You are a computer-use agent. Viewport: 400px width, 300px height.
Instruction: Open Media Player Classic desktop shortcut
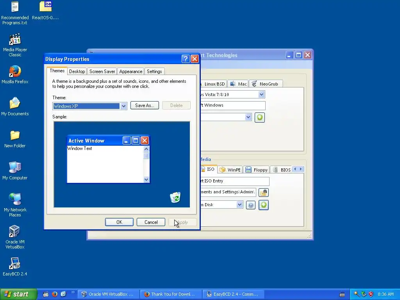[x=15, y=45]
